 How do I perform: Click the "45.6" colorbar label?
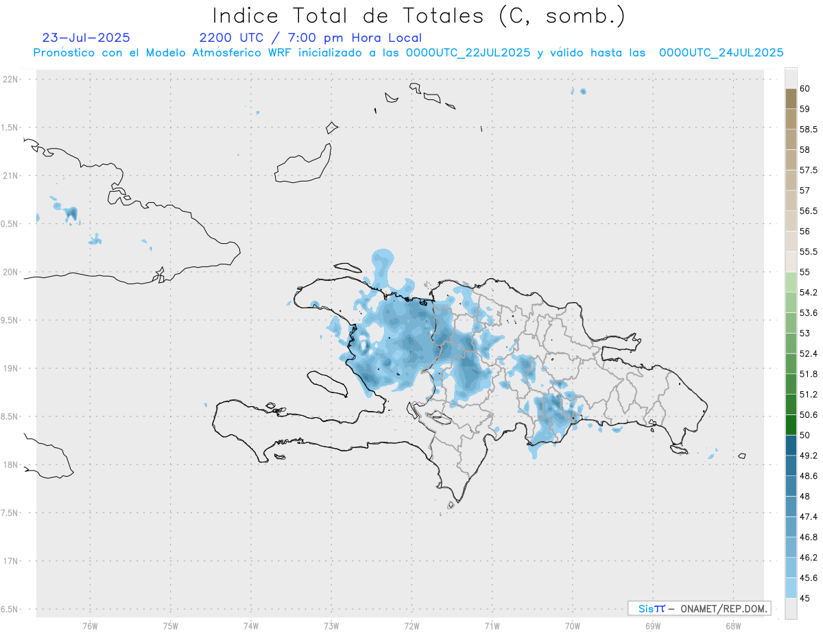[809, 577]
